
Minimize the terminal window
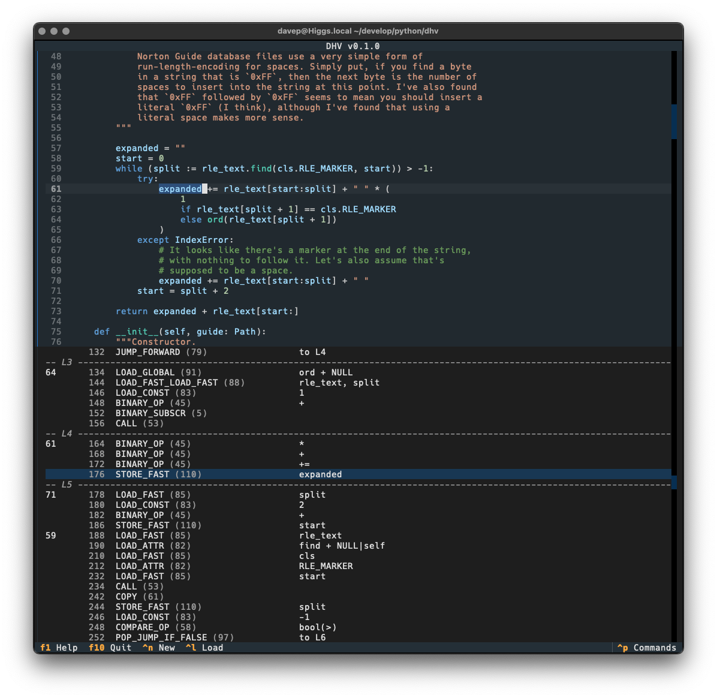point(54,31)
